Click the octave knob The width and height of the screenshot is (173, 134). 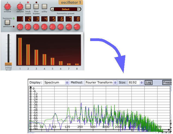[x=7, y=7]
